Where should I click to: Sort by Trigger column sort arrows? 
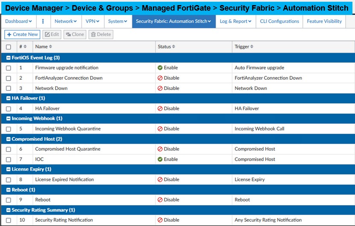coord(252,46)
